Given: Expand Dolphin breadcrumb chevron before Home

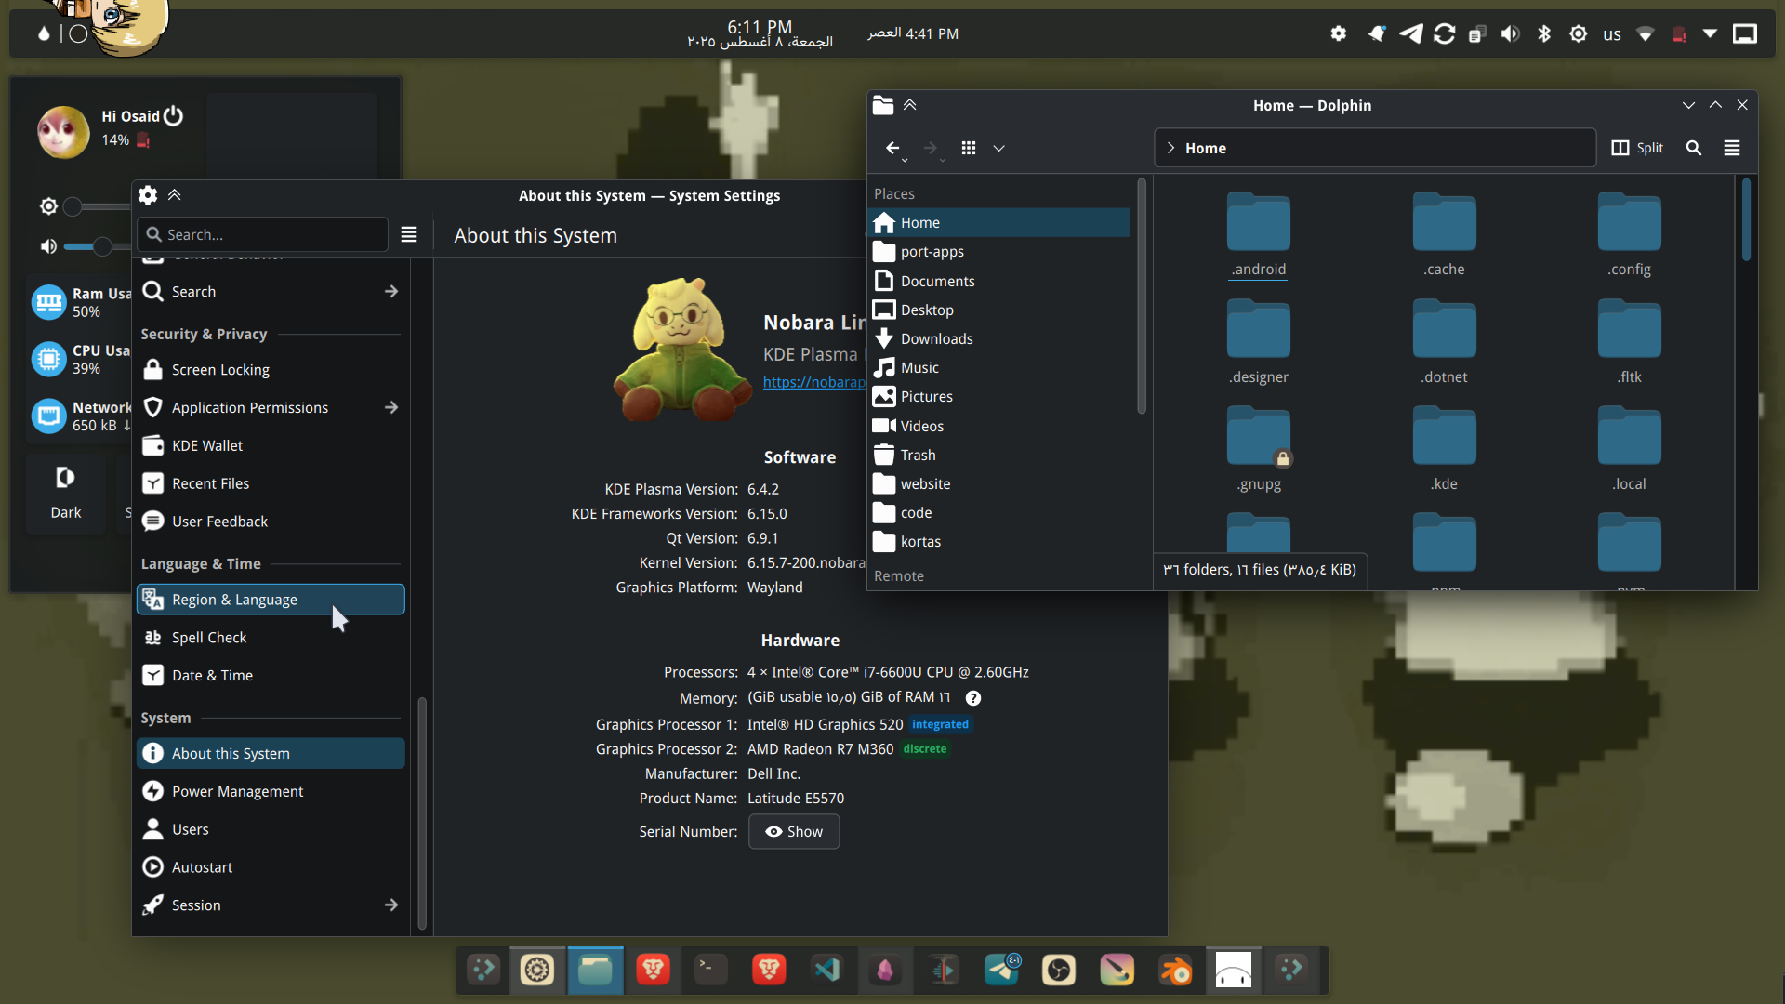Looking at the screenshot, I should (x=1170, y=148).
